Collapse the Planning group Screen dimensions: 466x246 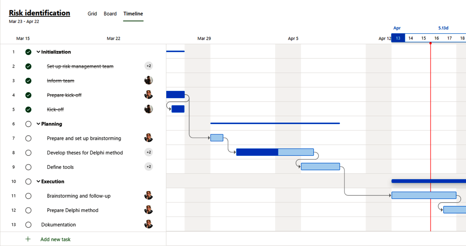pyautogui.click(x=38, y=124)
